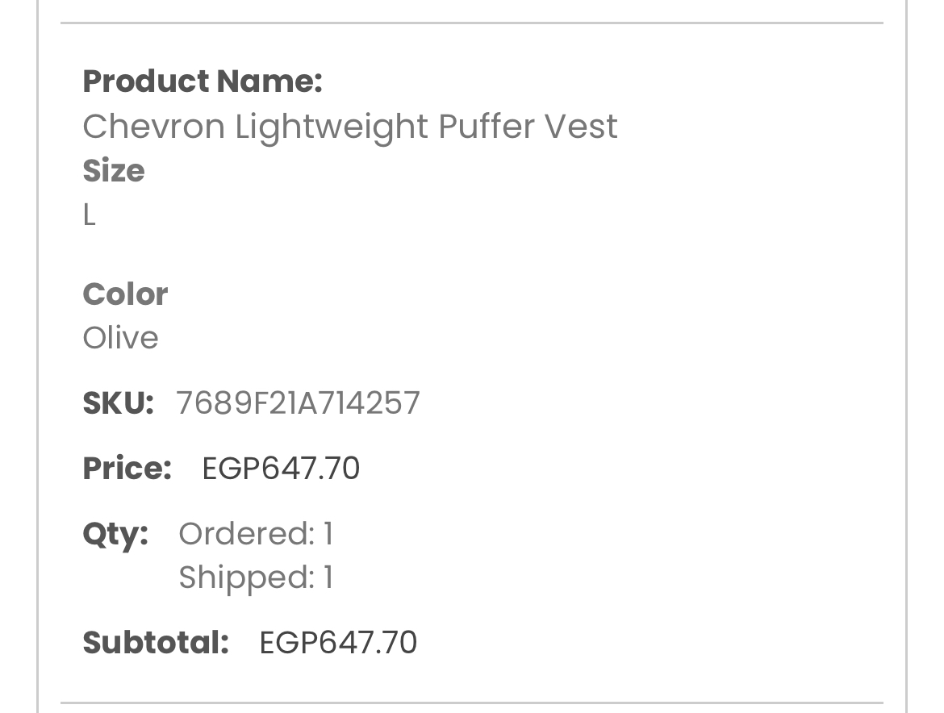The image size is (944, 713).
Task: Click the horizontal divider below Subtotal
Action: (471, 703)
